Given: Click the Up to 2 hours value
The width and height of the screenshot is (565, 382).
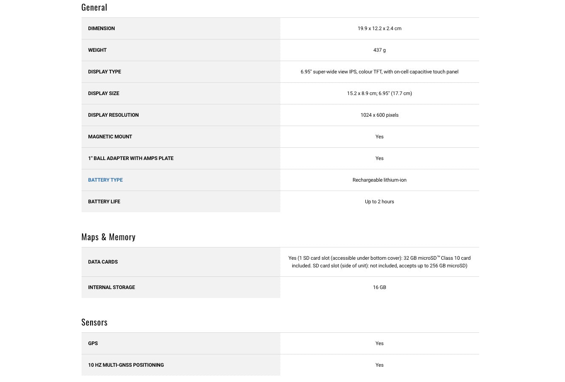Looking at the screenshot, I should coord(379,202).
